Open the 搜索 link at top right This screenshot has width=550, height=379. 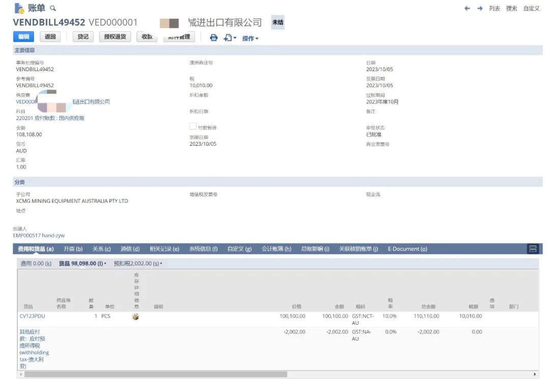click(511, 9)
